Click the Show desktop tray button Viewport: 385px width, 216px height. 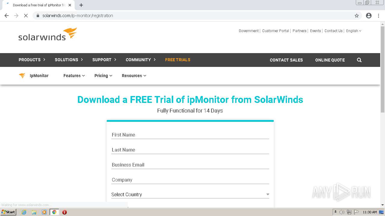pos(382,212)
